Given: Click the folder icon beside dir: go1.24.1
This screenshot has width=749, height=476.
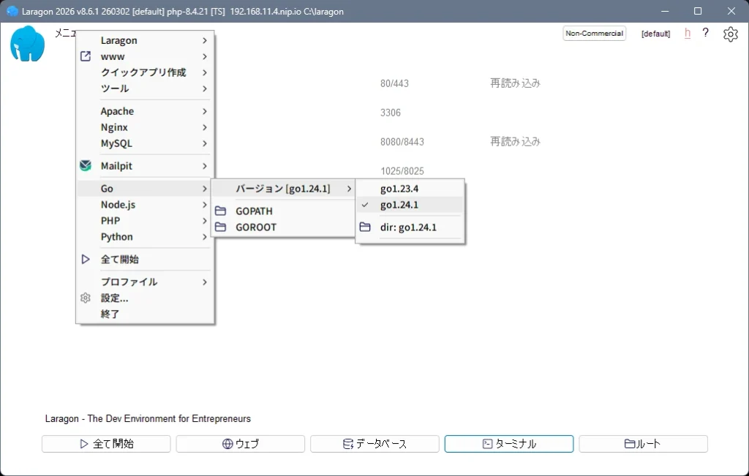Looking at the screenshot, I should (365, 227).
